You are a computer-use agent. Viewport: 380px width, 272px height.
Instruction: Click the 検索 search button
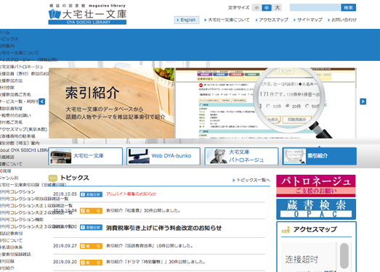pos(348,7)
